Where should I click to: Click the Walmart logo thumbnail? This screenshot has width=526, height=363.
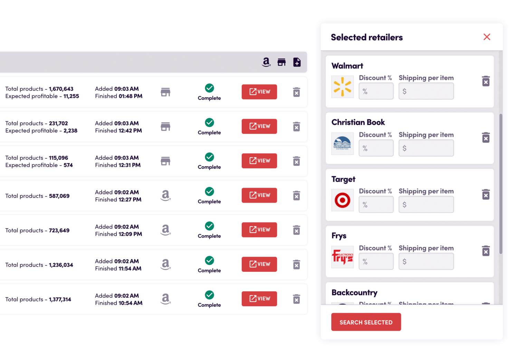[342, 87]
